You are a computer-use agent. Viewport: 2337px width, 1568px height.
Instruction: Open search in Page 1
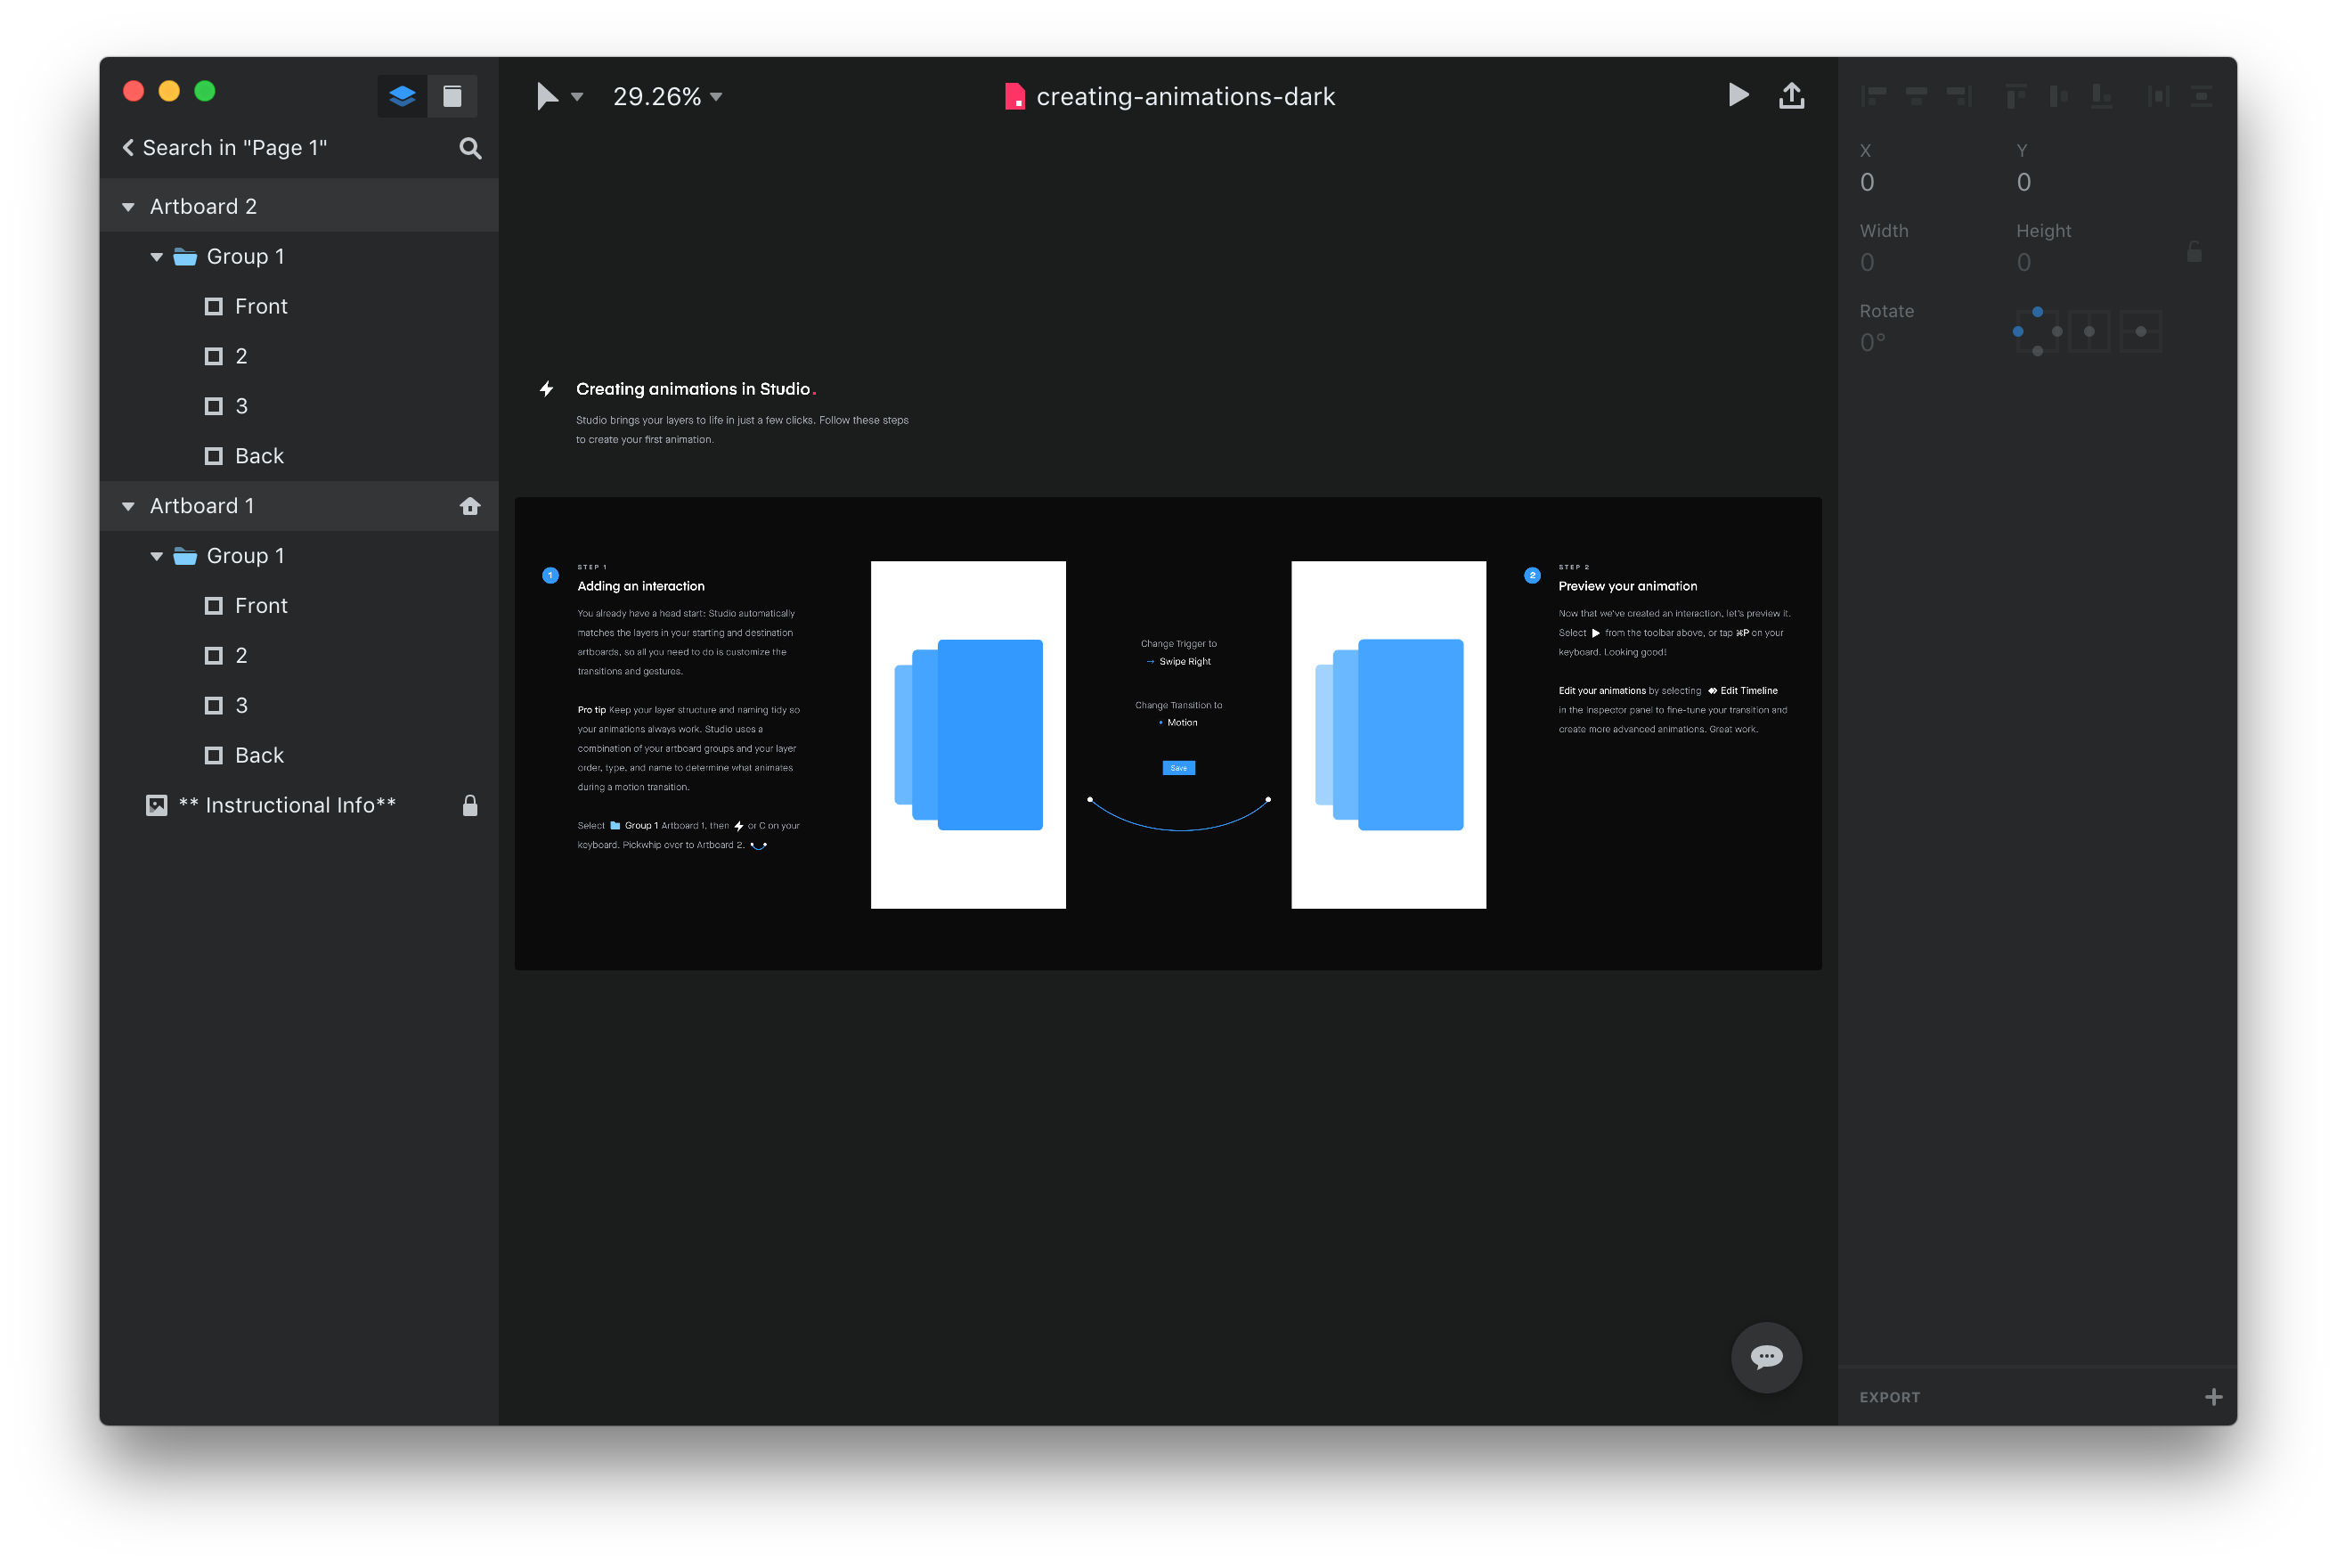tap(469, 147)
